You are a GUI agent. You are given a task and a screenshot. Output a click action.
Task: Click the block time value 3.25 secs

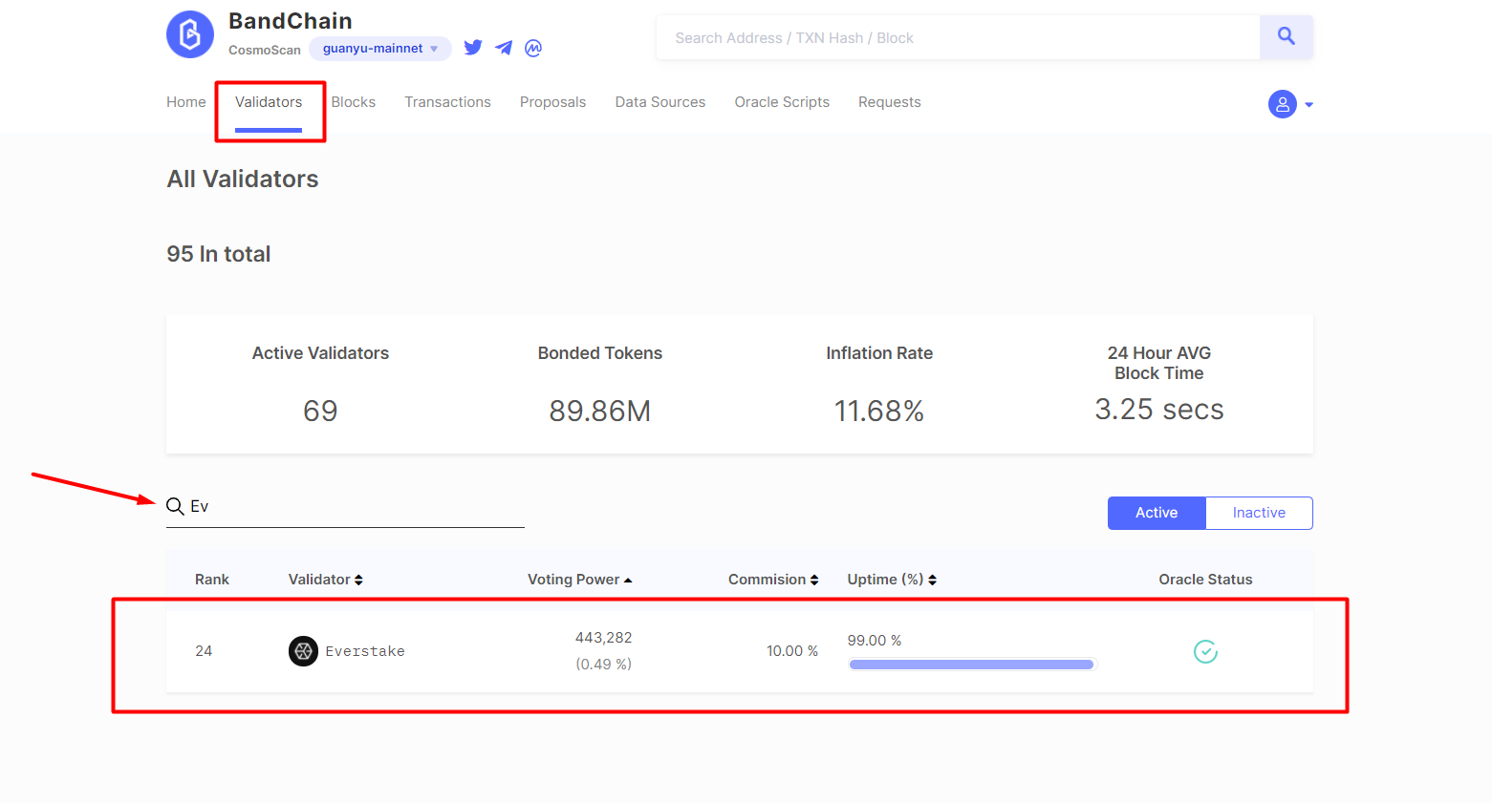pyautogui.click(x=1159, y=409)
